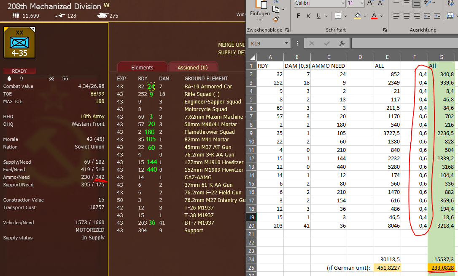Viewport: 458px width, 276px height.
Task: Expand the fill color dropdown arrow
Action: (x=365, y=16)
